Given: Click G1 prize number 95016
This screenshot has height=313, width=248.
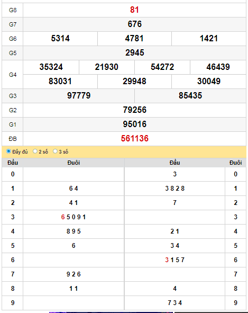Looking at the screenshot, I should 134,124.
